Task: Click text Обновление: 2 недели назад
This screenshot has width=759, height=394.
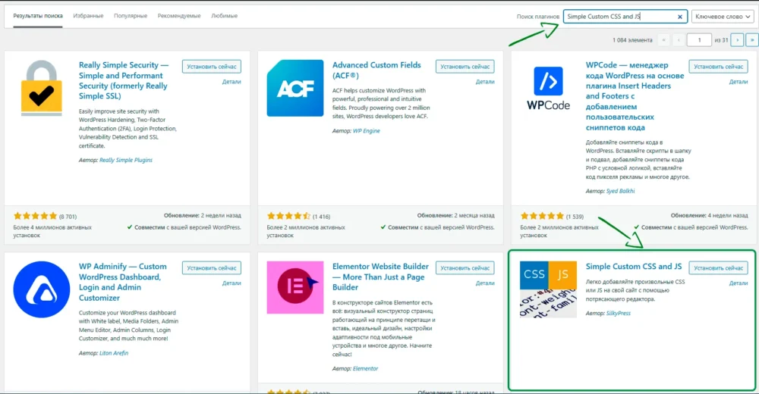Action: point(203,216)
